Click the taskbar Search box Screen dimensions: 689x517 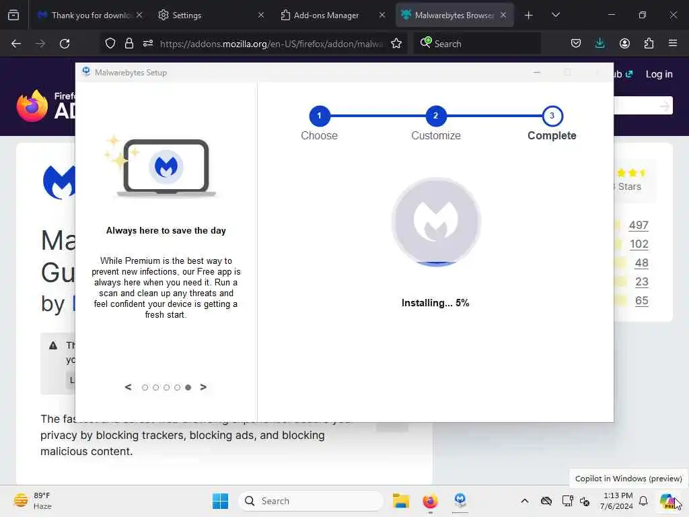(311, 501)
